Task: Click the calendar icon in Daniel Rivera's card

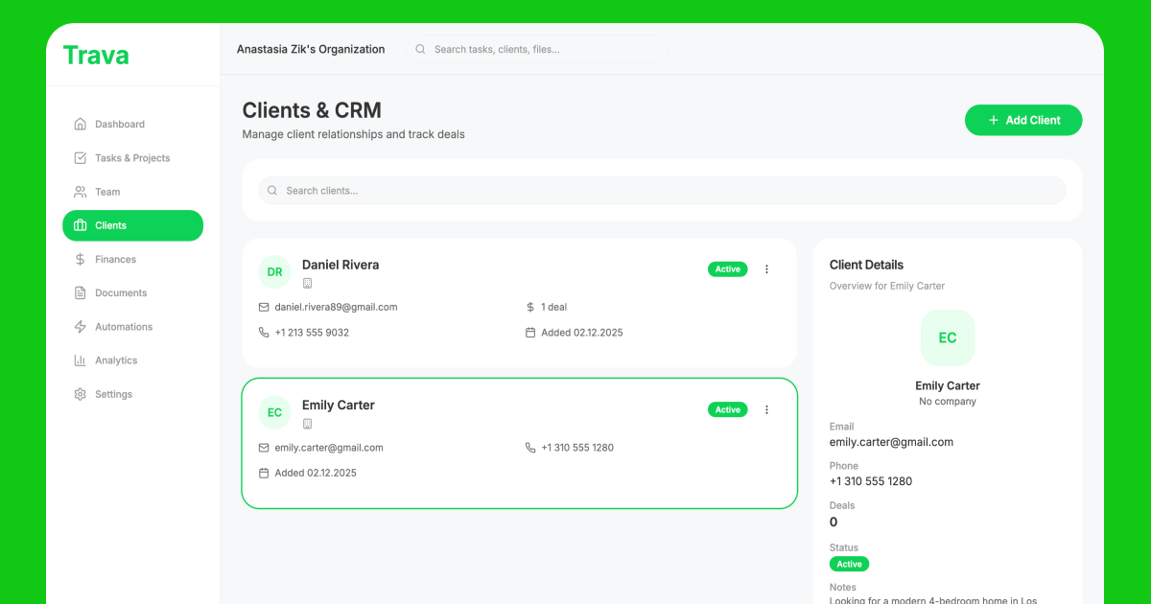Action: 530,333
